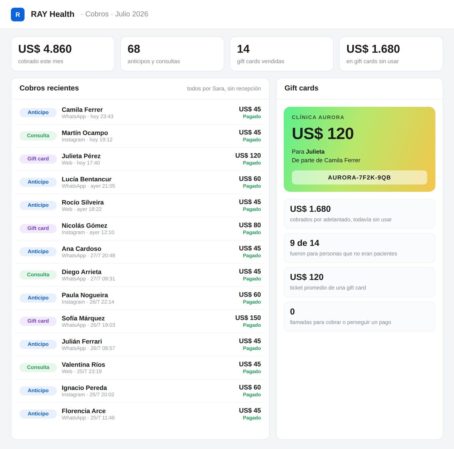
Task: Select Valentina Ríos's name
Action: (x=83, y=365)
